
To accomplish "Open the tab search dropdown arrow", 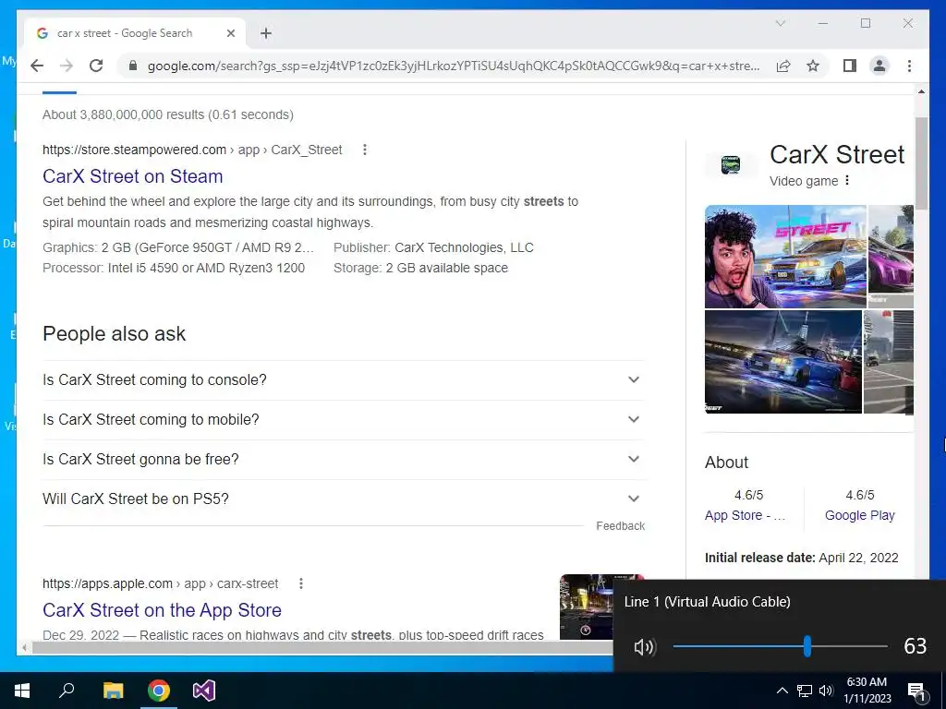I will click(780, 23).
